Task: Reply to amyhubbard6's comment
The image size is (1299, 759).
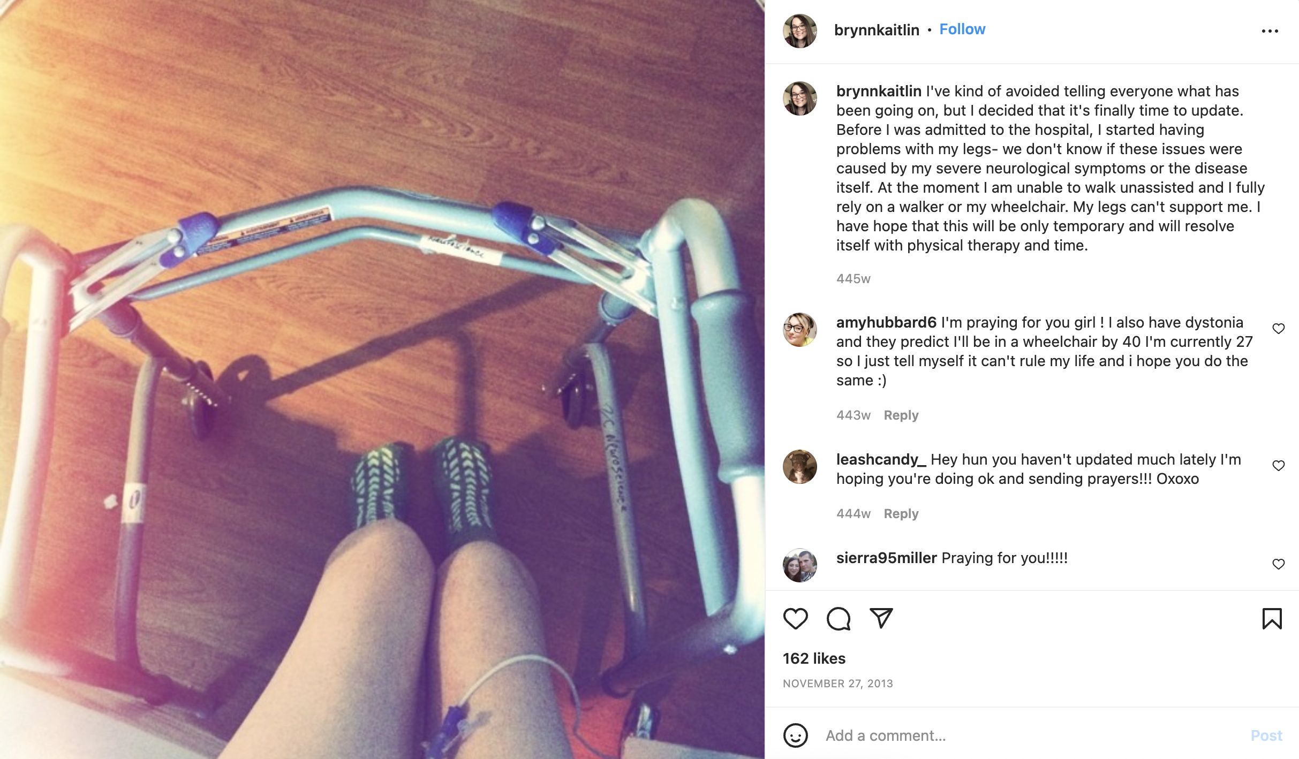Action: (x=901, y=415)
